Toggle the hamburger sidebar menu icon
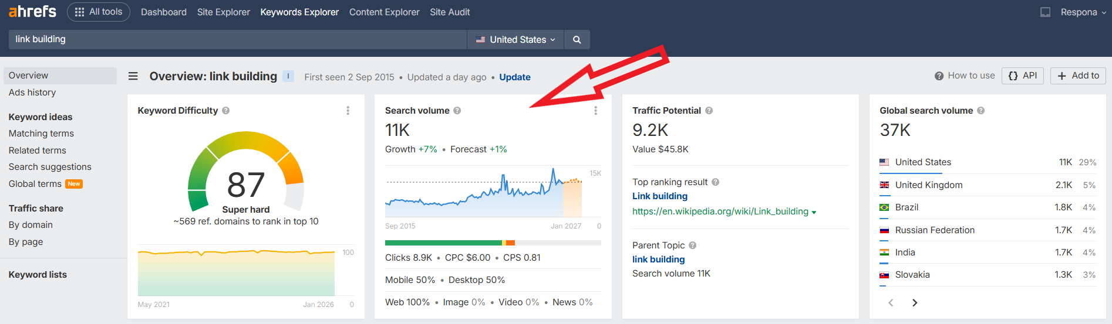The height and width of the screenshot is (324, 1112). click(x=133, y=76)
